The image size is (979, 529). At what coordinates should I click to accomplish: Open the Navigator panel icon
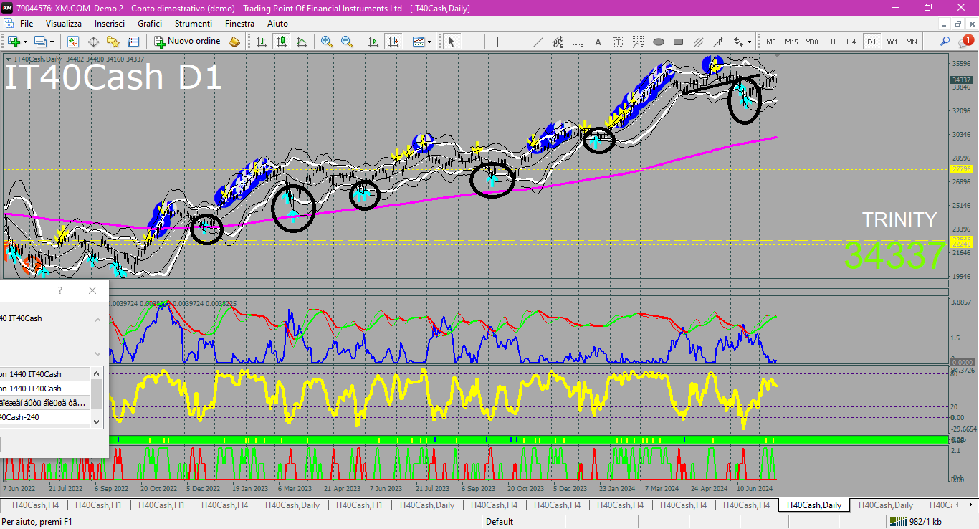point(113,42)
